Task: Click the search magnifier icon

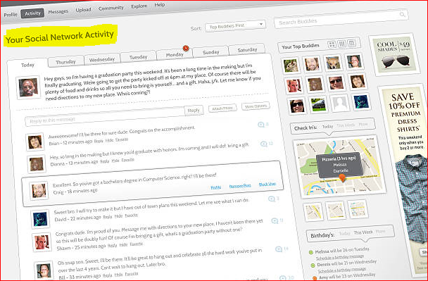Action: (x=402, y=14)
